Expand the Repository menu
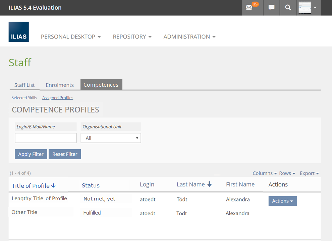Viewport: 332px width, 241px height. pyautogui.click(x=132, y=37)
